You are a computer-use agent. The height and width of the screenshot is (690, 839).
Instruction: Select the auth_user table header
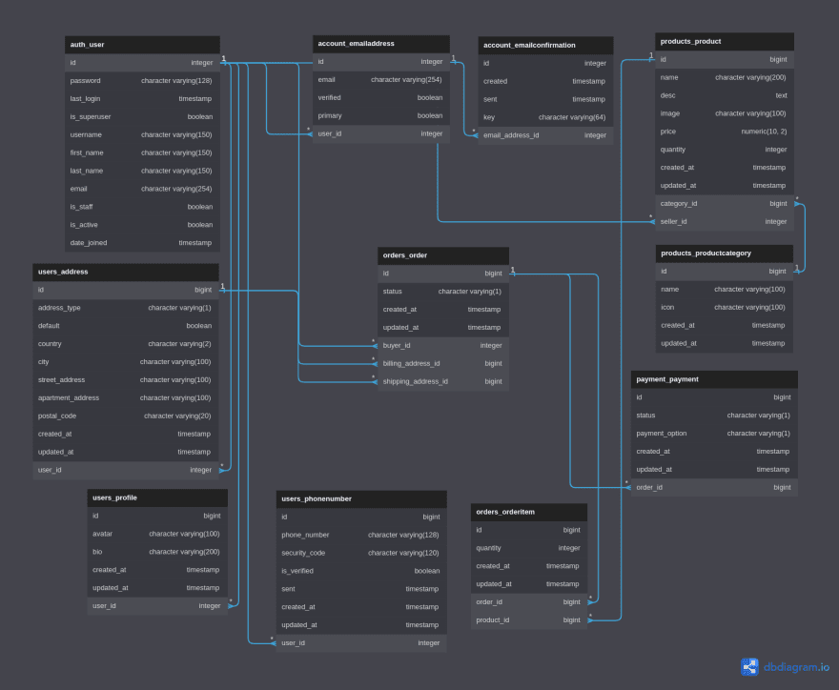tap(142, 45)
